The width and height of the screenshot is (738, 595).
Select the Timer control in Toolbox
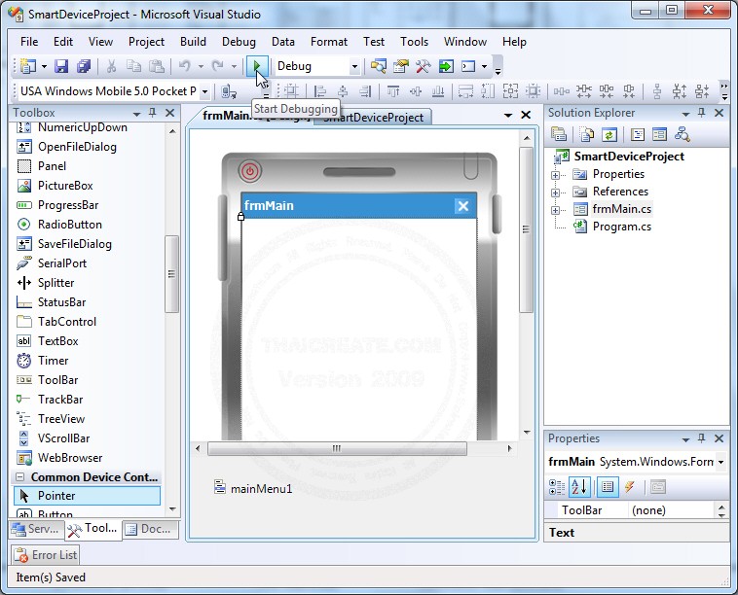(54, 361)
